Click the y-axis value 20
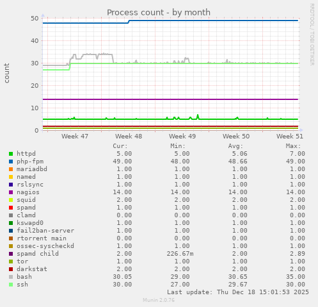Image resolution: width=318 pixels, height=307 pixels. point(35,86)
